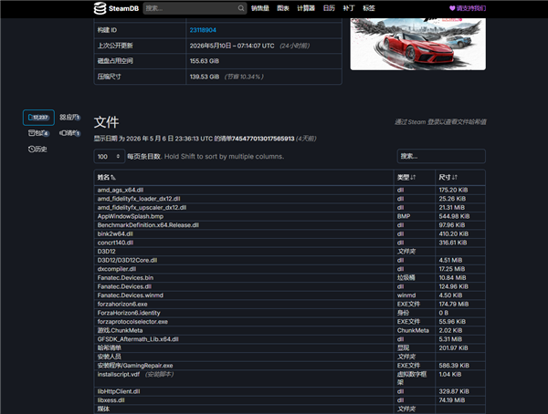
Task: Click the purple heart support icon
Action: 452,8
